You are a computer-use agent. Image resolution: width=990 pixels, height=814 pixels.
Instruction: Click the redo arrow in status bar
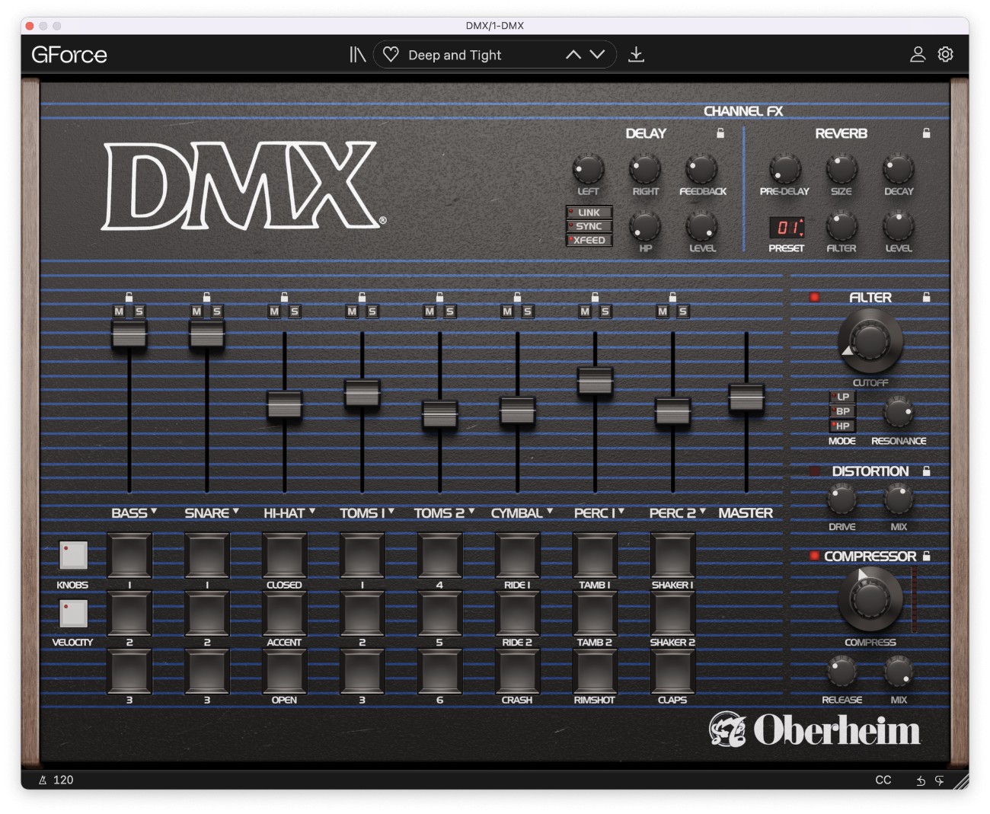coord(940,780)
